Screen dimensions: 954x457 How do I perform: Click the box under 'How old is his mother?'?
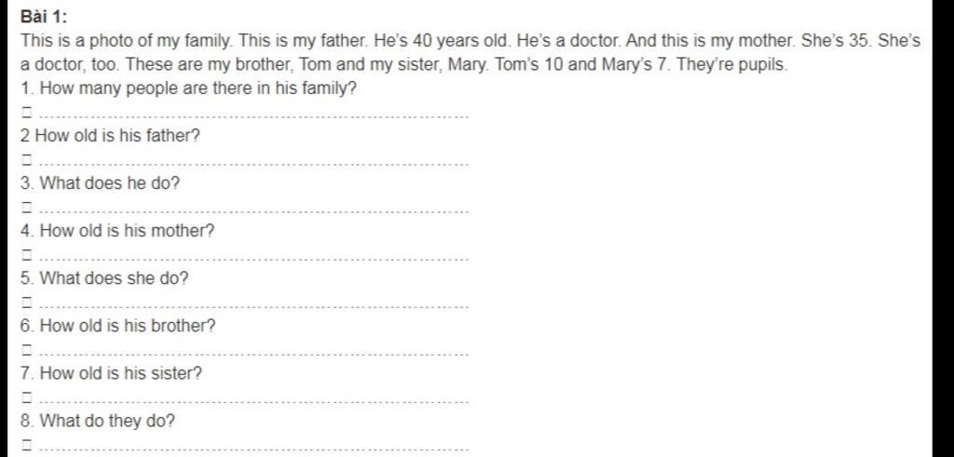pos(26,255)
